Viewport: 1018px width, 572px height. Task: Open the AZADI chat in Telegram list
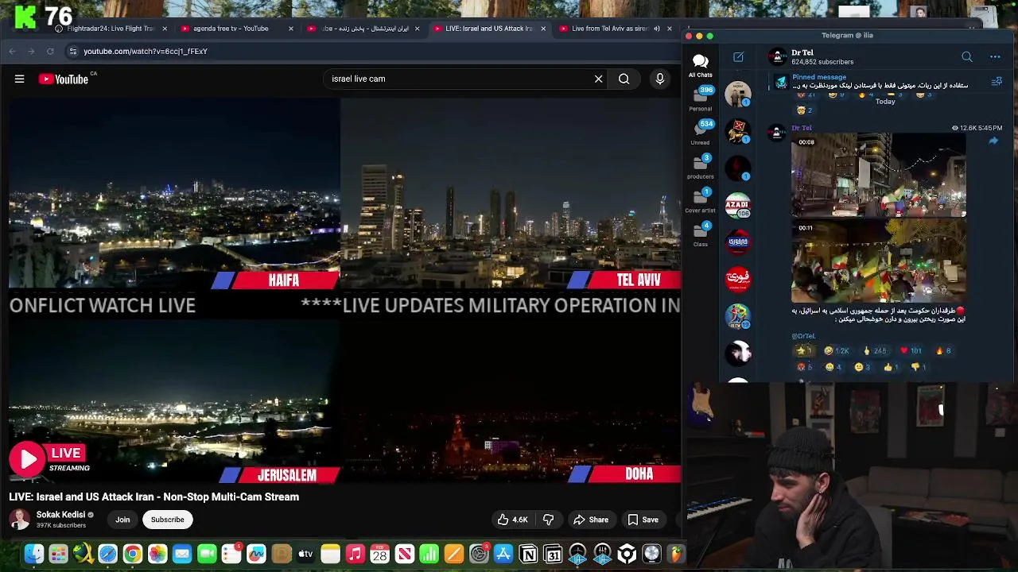click(738, 206)
